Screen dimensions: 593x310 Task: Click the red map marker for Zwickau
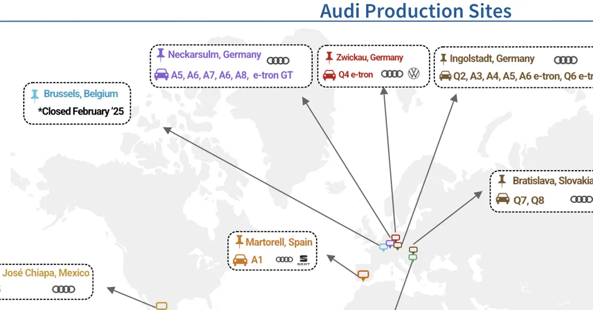(396, 238)
